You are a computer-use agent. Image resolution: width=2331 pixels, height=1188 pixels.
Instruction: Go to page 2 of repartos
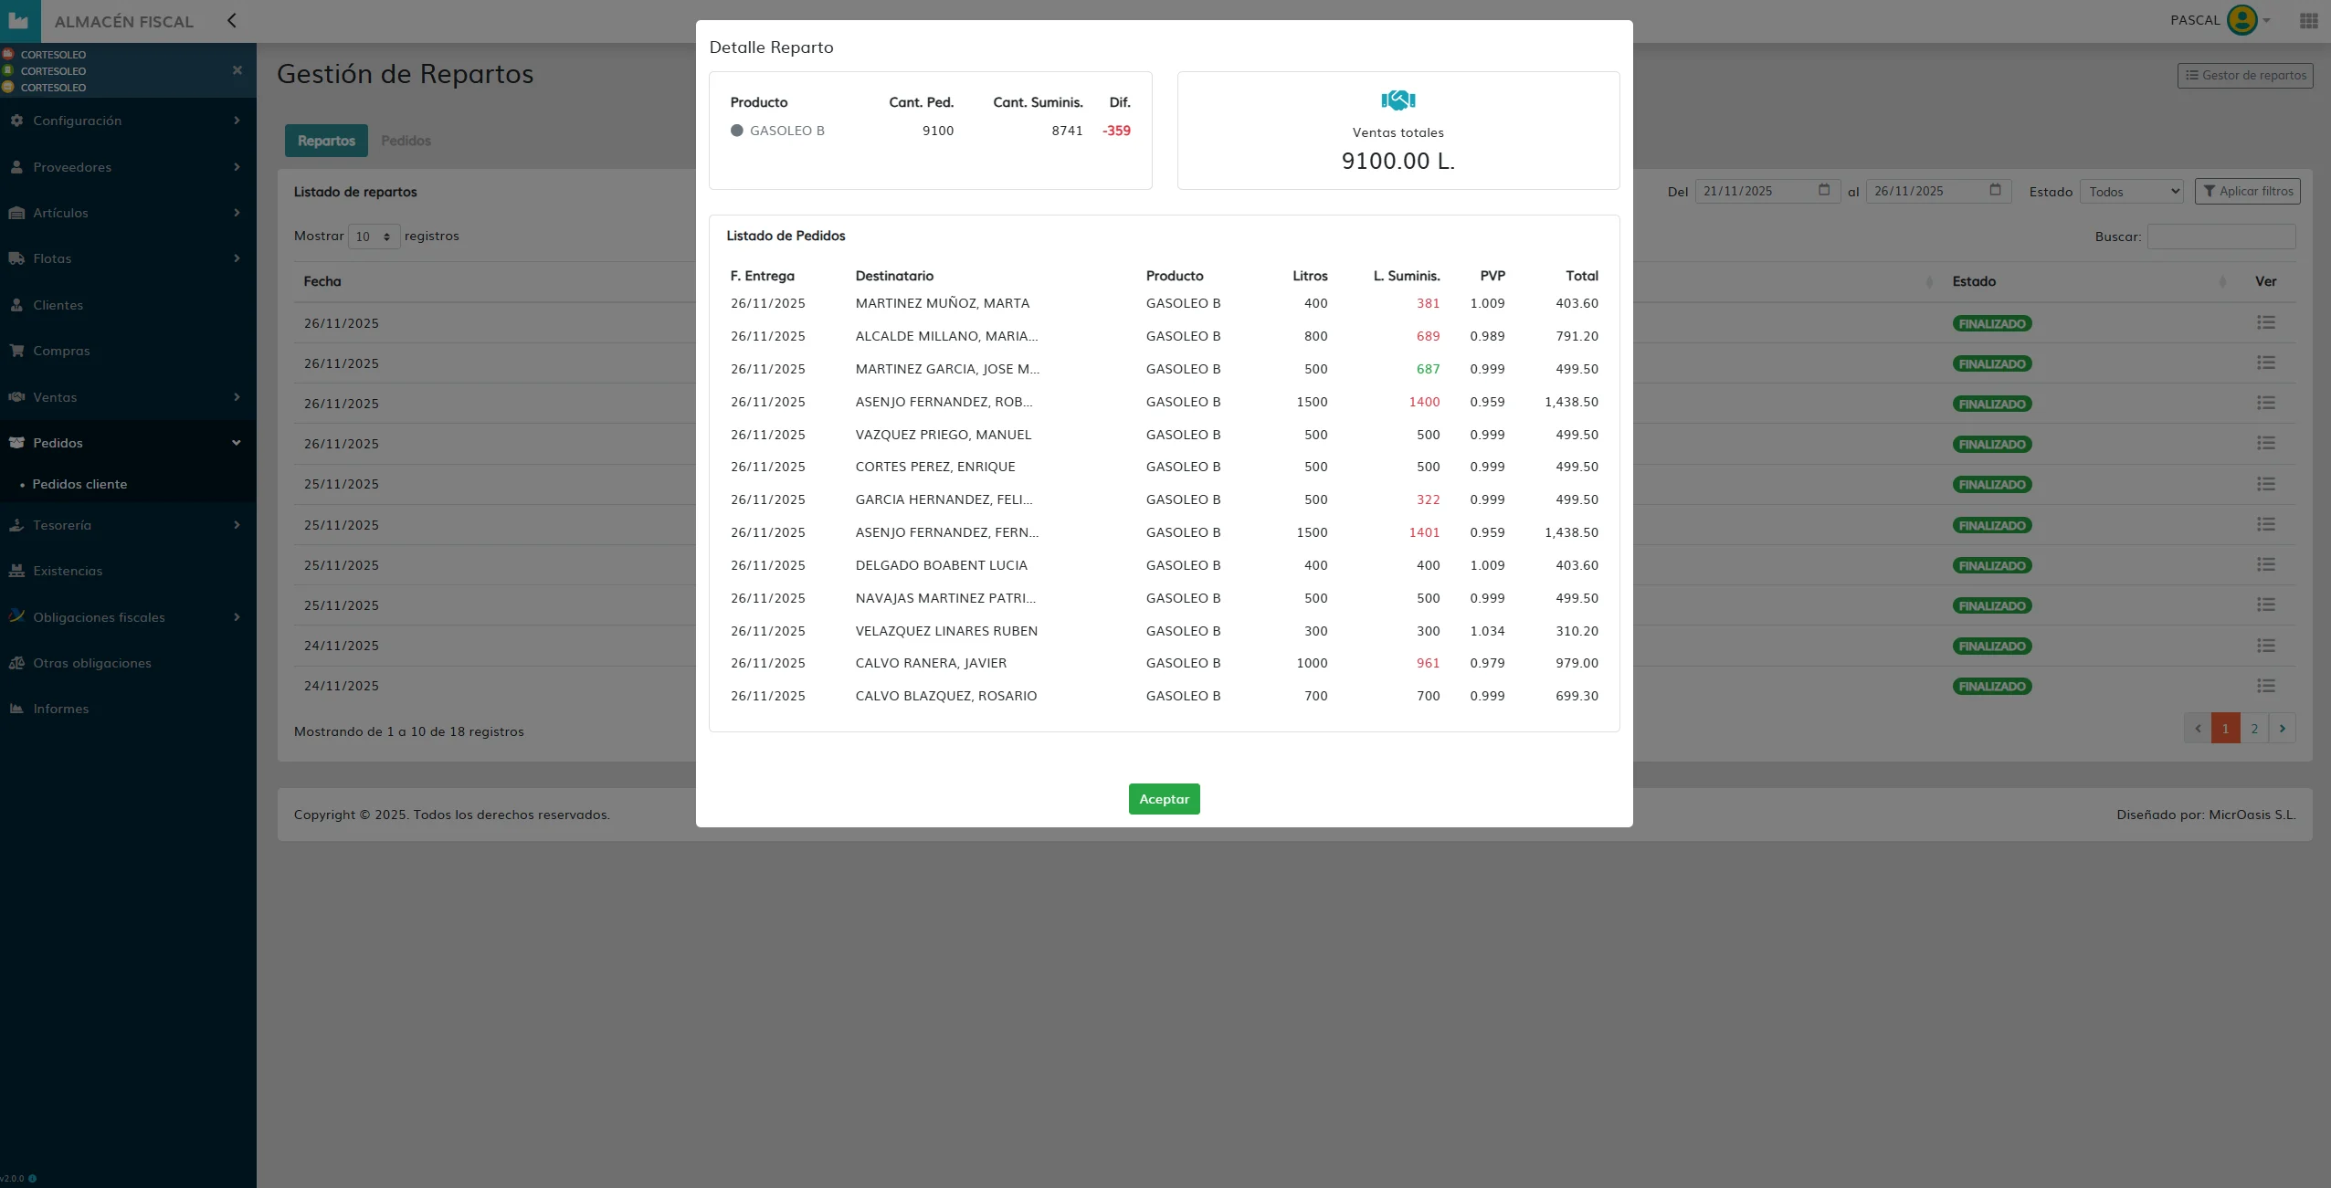2254,729
